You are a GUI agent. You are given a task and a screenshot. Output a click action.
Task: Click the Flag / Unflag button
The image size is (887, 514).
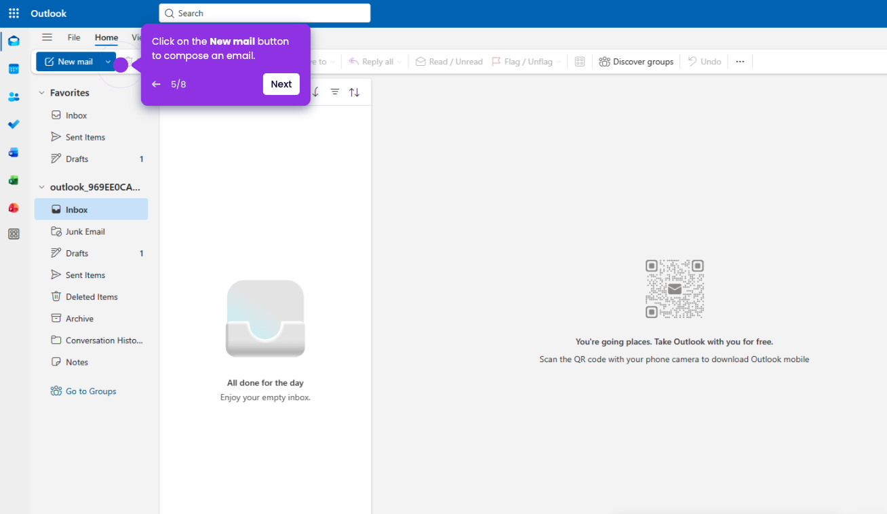click(522, 62)
